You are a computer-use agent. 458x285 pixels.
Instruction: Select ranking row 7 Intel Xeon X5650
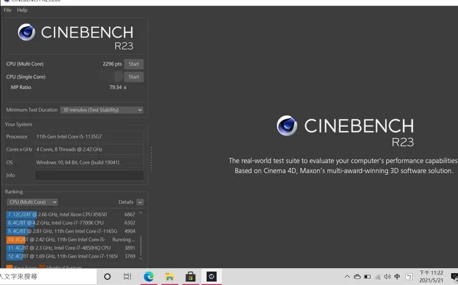[71, 215]
